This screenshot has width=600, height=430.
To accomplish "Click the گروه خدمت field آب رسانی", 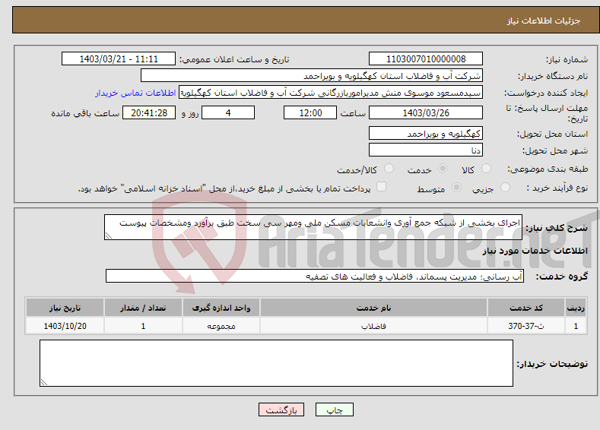I will (315, 276).
